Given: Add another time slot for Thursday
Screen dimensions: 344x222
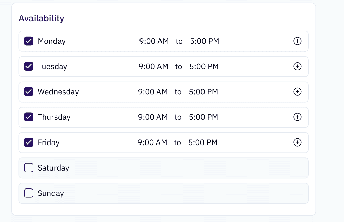Looking at the screenshot, I should click(x=297, y=117).
